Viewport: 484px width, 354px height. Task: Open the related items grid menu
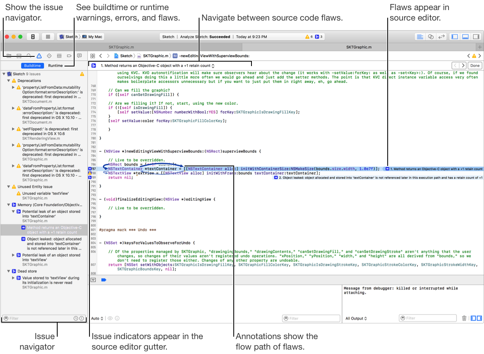[92, 56]
